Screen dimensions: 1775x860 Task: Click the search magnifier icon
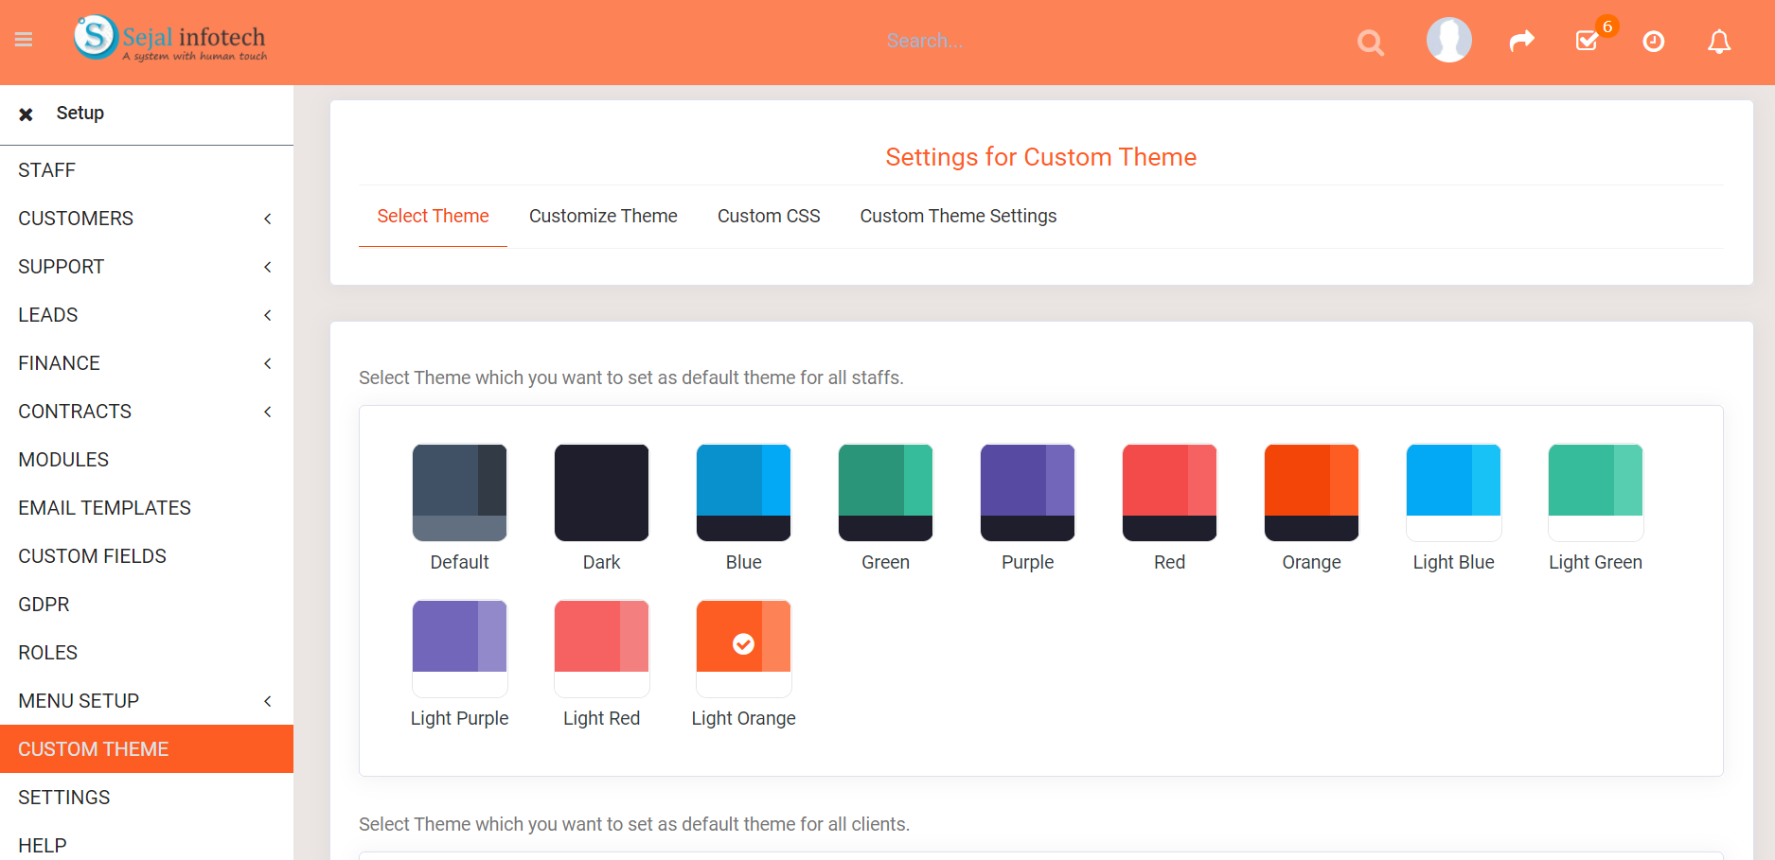click(x=1370, y=42)
